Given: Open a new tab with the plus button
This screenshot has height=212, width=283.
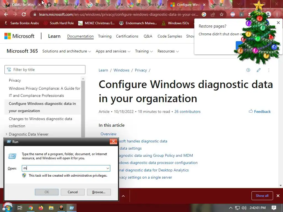Looking at the screenshot, I should pos(214,5).
